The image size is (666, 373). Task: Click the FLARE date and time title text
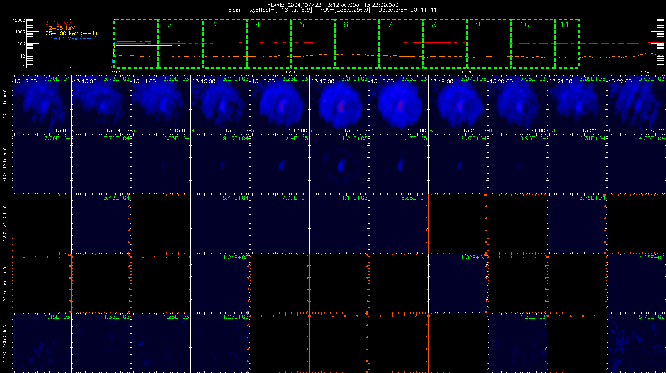click(x=333, y=5)
